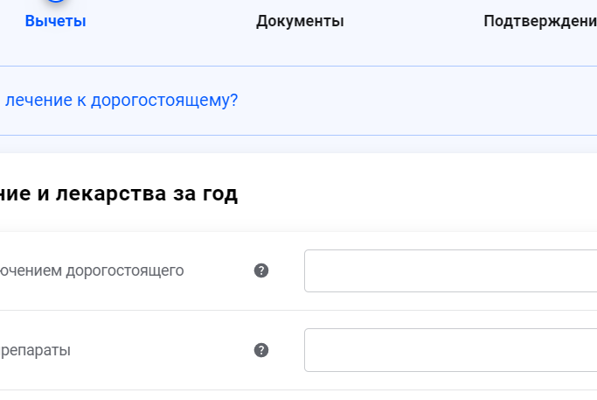The height and width of the screenshot is (400, 597).
Task: Click the label ending in дорогостоящего
Action: click(92, 270)
